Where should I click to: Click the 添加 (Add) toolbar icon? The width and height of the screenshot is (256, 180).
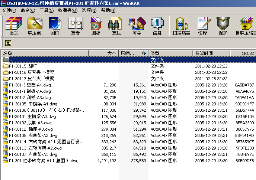pyautogui.click(x=14, y=26)
